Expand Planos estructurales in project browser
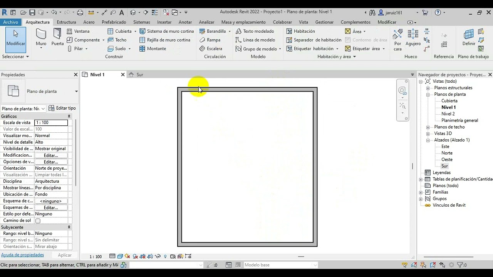Screen dimensions: 493x277 428,88
